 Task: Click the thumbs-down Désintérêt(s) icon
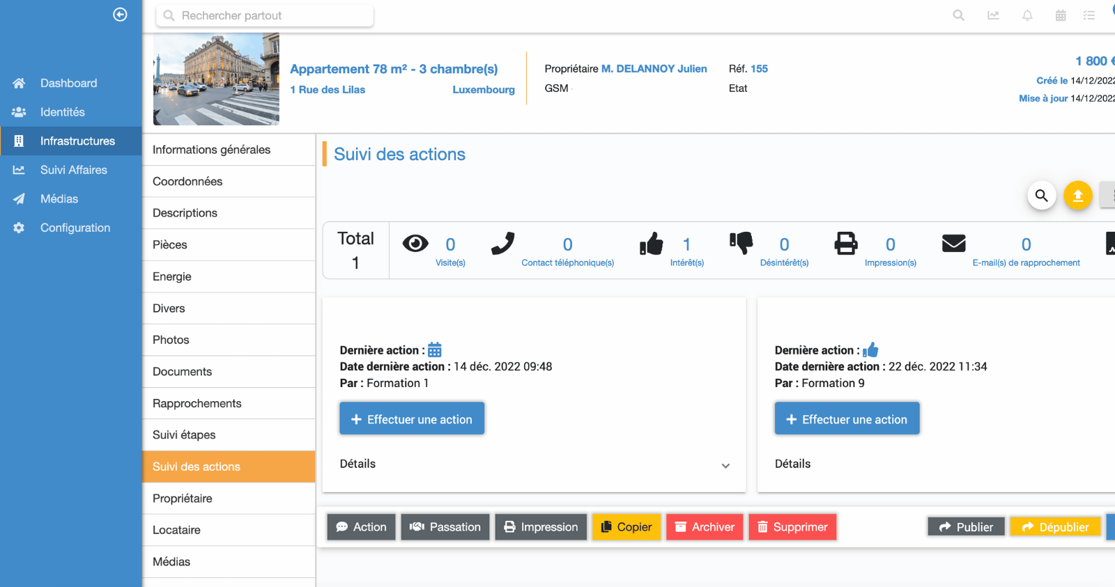coord(741,243)
